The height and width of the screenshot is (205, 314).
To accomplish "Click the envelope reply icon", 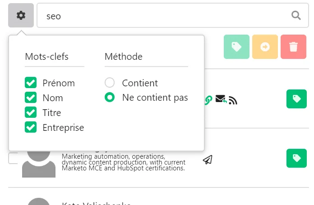I will pos(221,99).
